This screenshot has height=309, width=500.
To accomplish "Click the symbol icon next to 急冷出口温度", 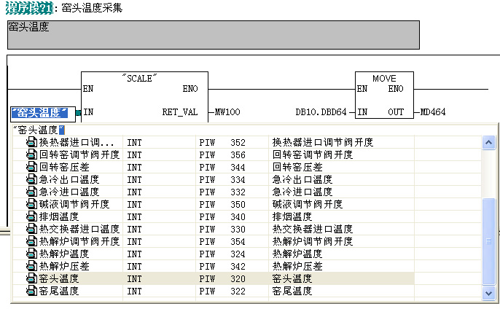I will [31, 179].
